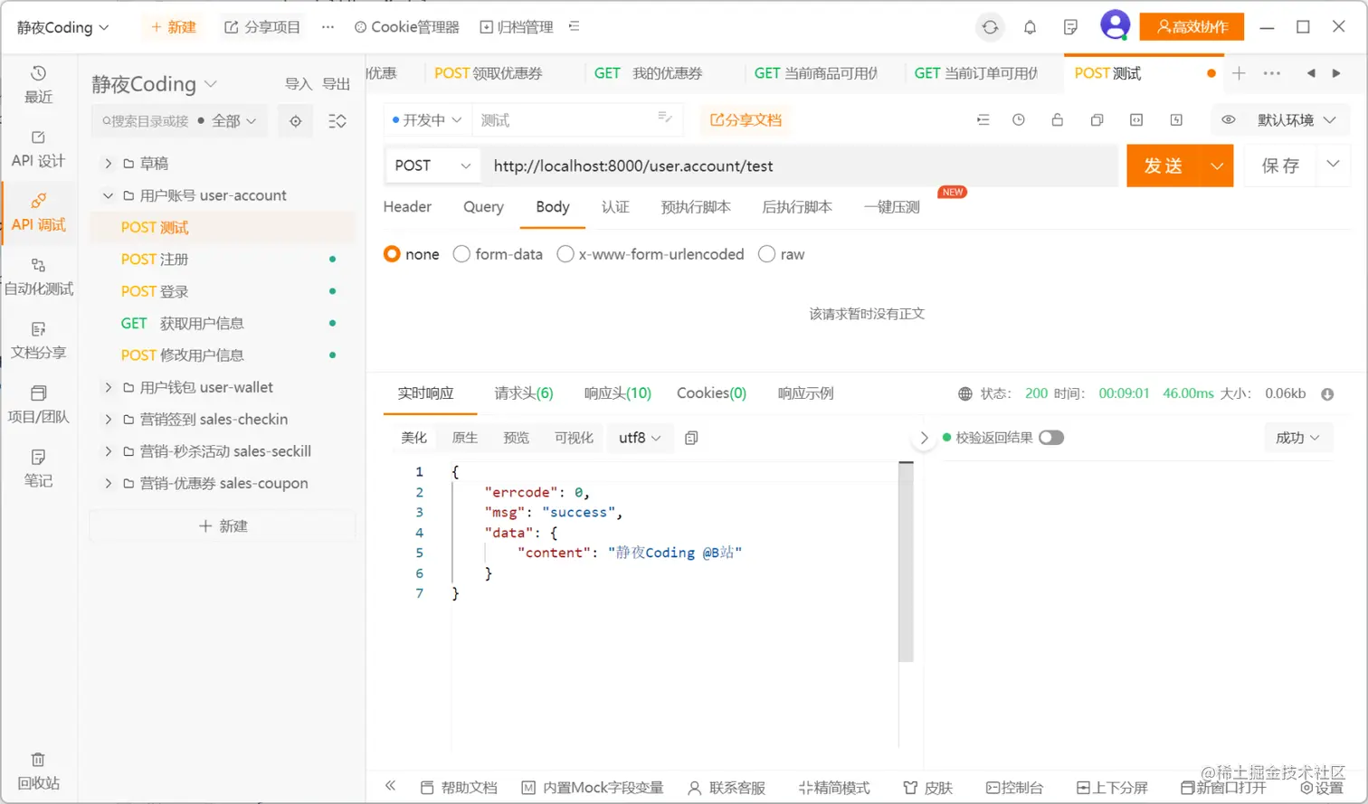This screenshot has width=1368, height=804.
Task: Open the 笔记 notes sidebar section
Action: point(38,468)
